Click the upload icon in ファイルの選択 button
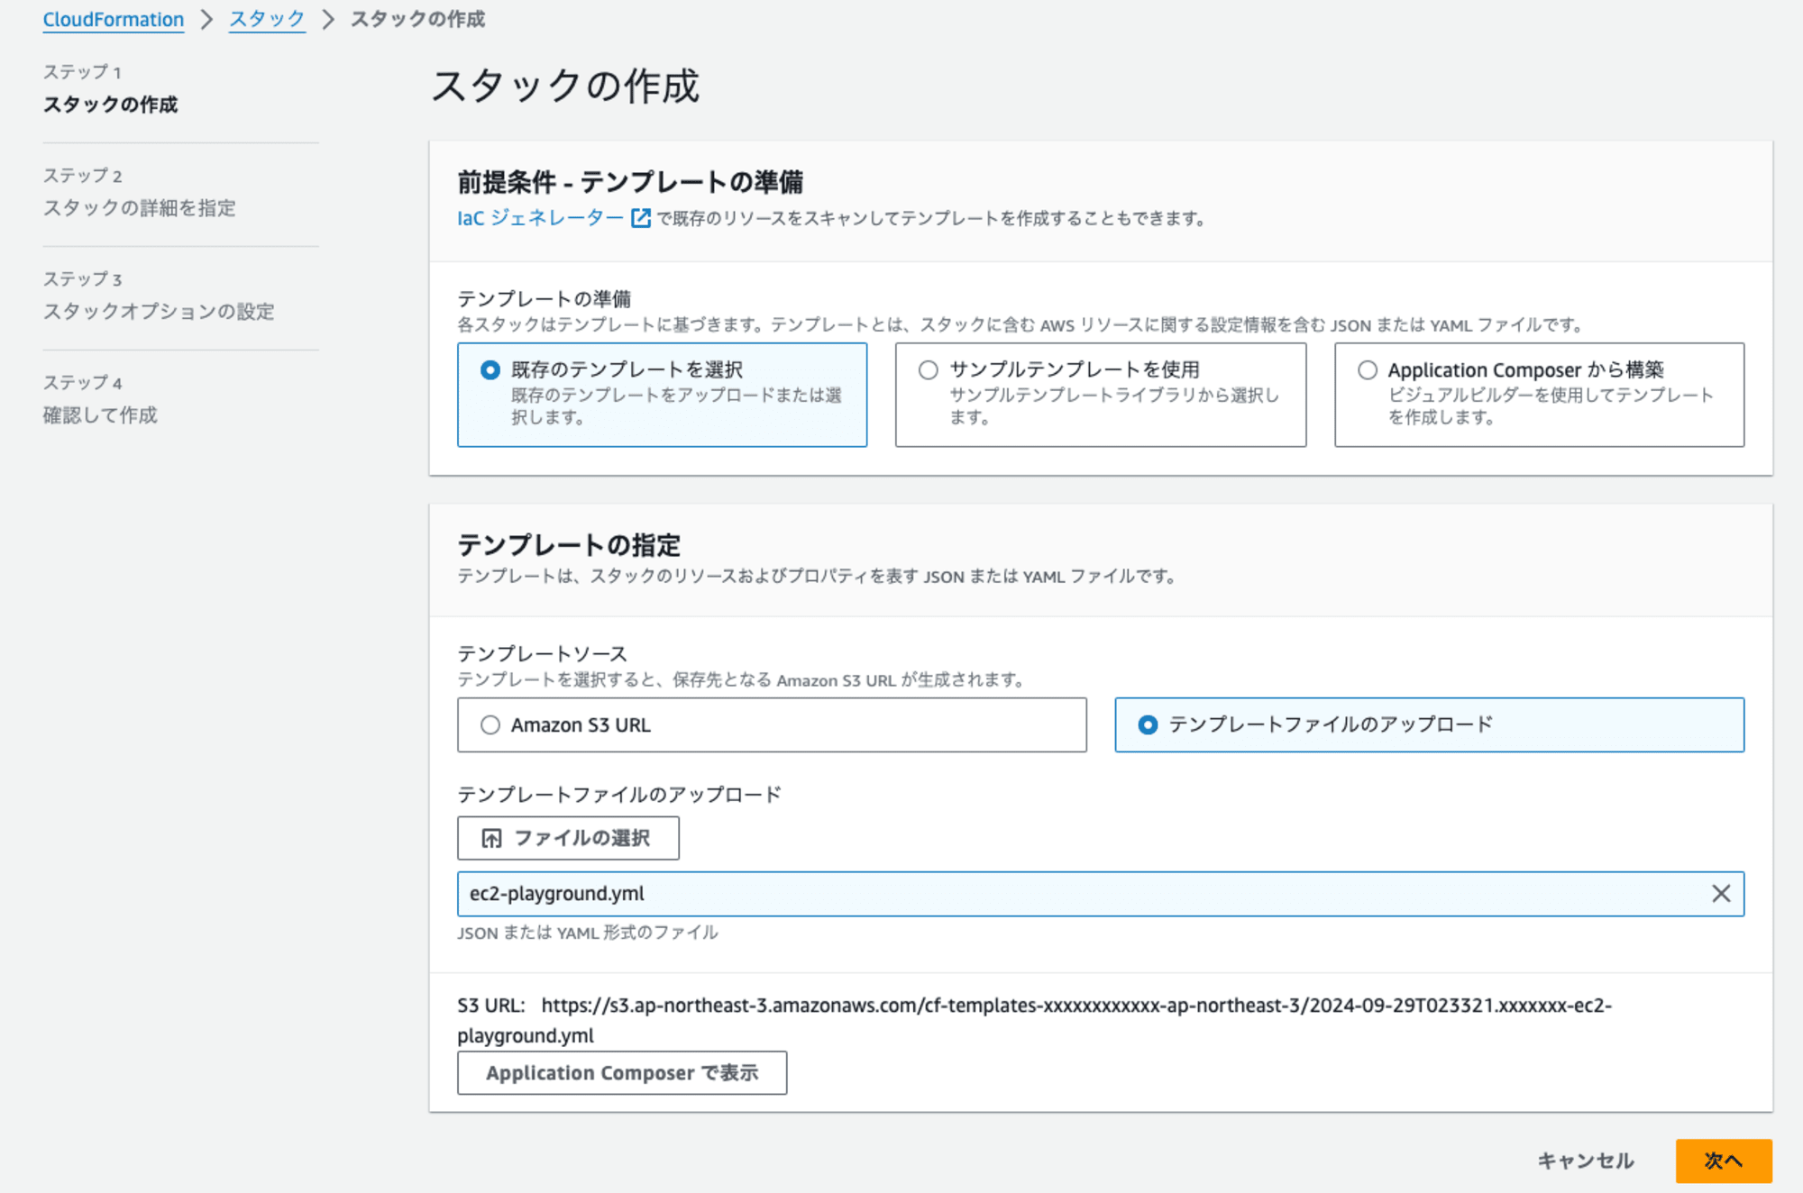 [x=491, y=838]
